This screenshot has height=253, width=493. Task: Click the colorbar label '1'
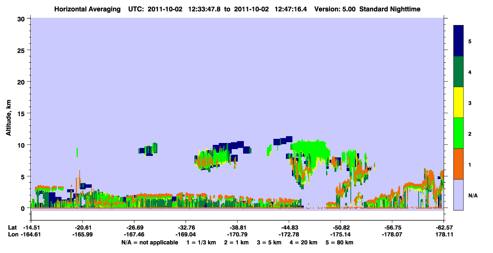[470, 164]
